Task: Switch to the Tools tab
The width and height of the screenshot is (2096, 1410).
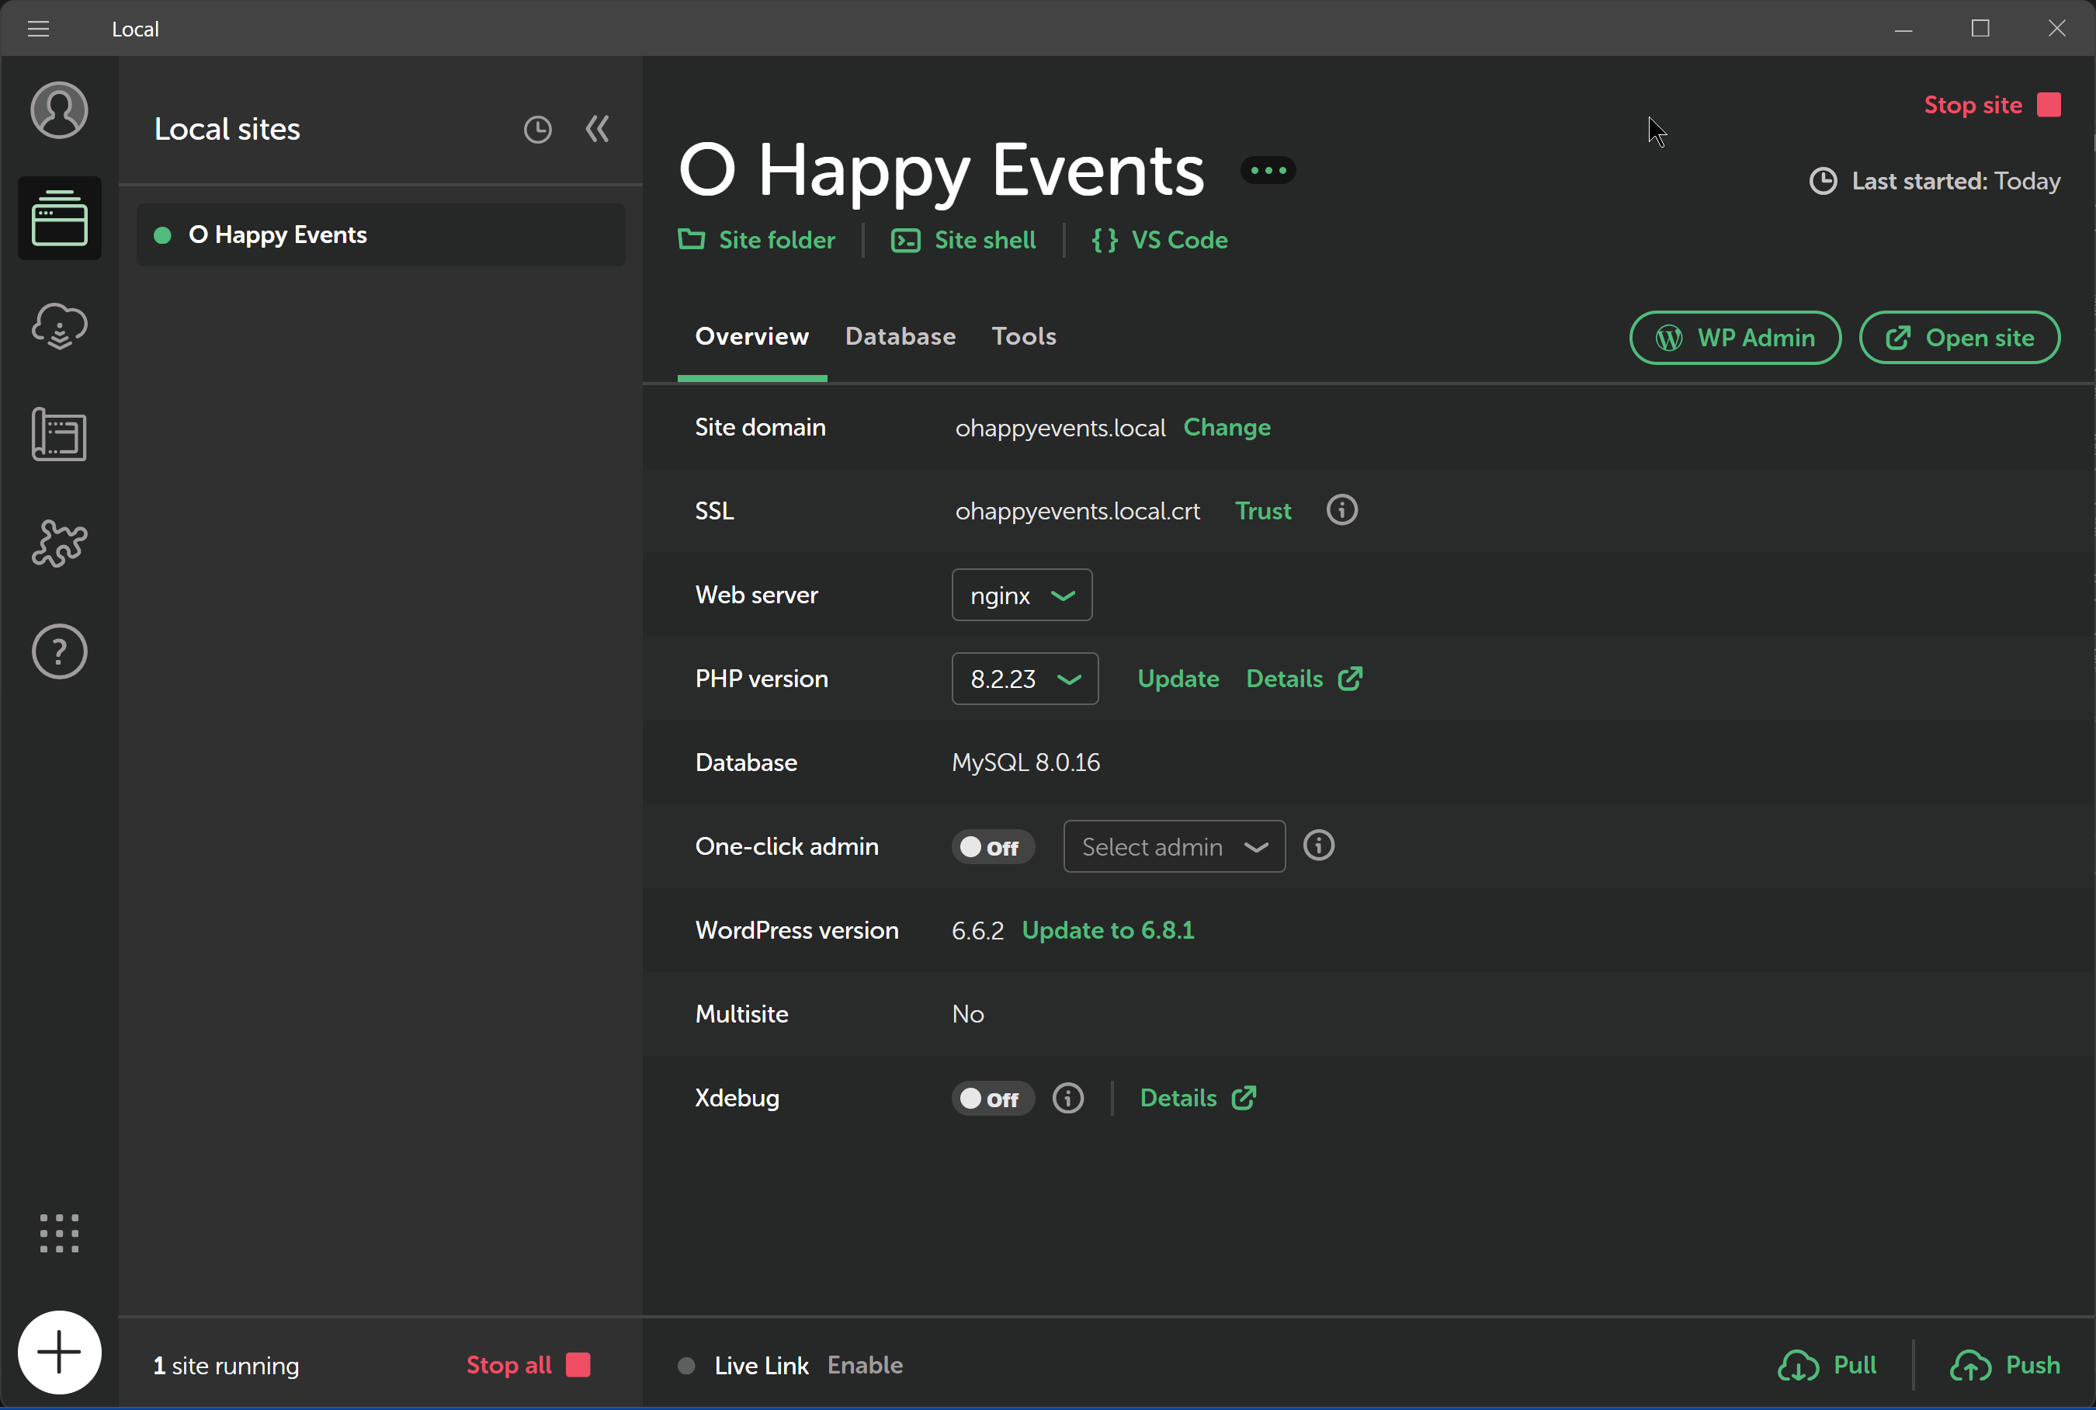Action: (1024, 336)
